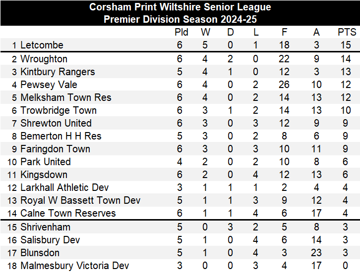Select the Premier Division Season 2024-25 subtitle
Image resolution: width=360 pixels, height=272 pixels.
(x=180, y=19)
